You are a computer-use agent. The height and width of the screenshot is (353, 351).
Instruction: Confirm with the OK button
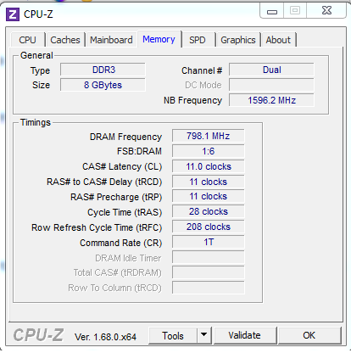[x=309, y=335]
